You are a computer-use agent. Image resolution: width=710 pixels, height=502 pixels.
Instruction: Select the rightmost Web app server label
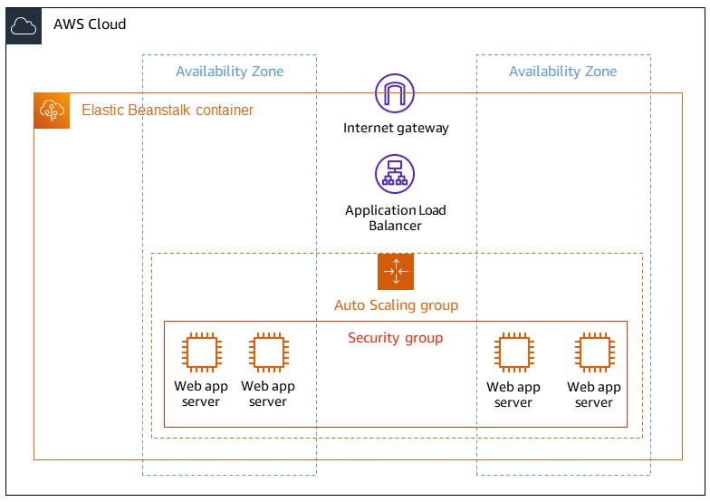594,395
